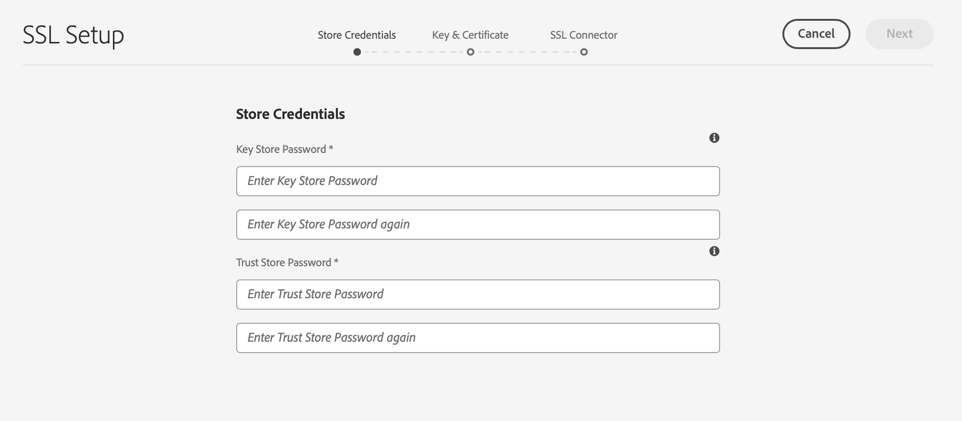Screen dimensions: 962x421
Task: Click the dashed line between first two steps
Action: tap(414, 52)
